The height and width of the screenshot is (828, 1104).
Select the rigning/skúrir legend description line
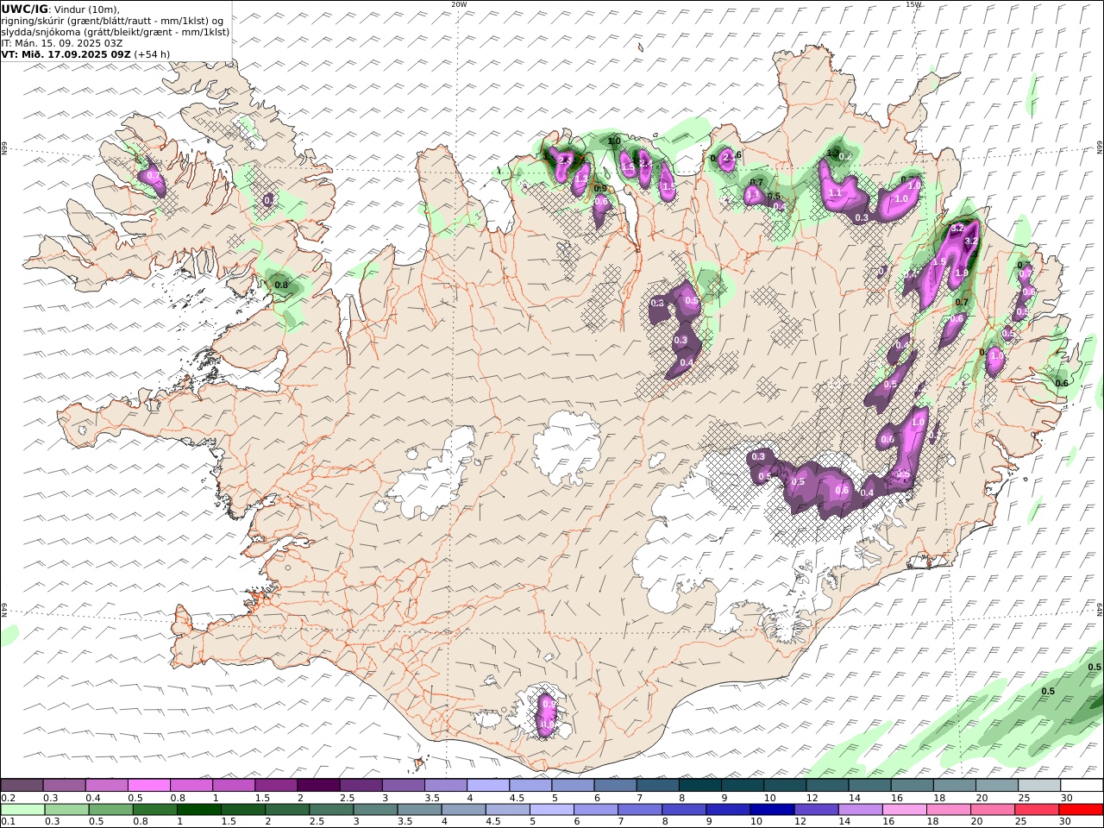[113, 20]
